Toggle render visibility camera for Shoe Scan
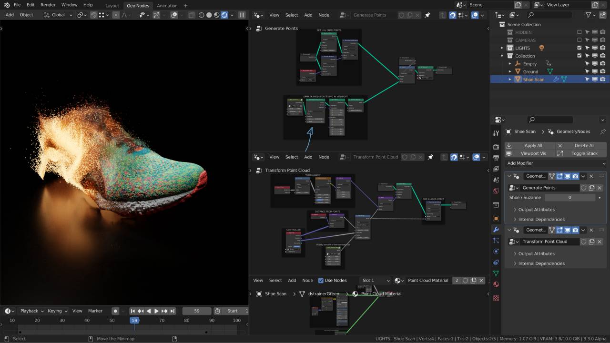This screenshot has width=610, height=343. click(x=603, y=80)
